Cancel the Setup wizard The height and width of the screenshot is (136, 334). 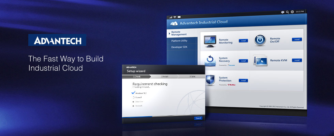coord(198,118)
